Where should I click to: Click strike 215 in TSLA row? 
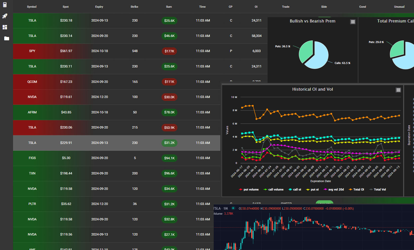135,128
